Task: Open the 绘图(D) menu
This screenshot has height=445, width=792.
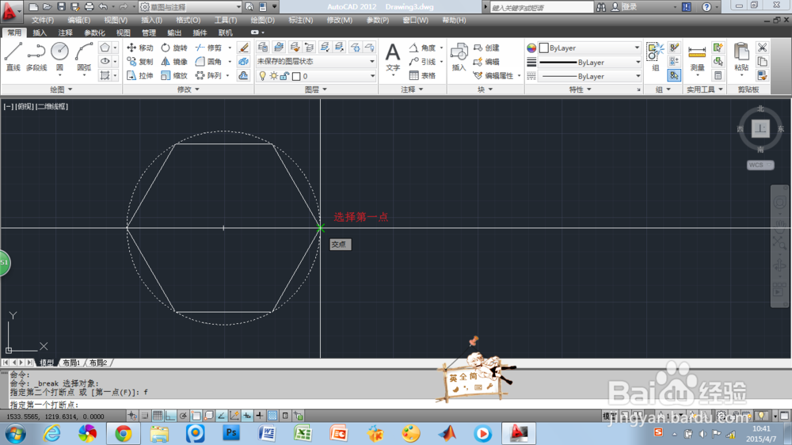Action: (x=263, y=21)
